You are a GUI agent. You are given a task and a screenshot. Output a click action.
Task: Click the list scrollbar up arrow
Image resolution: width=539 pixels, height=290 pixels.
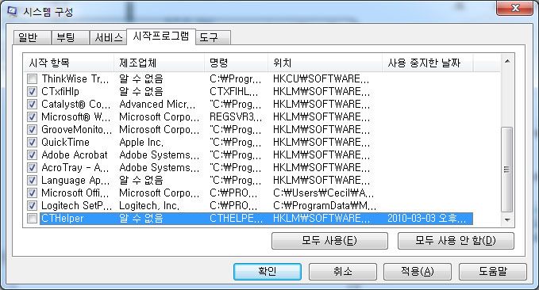[507, 62]
